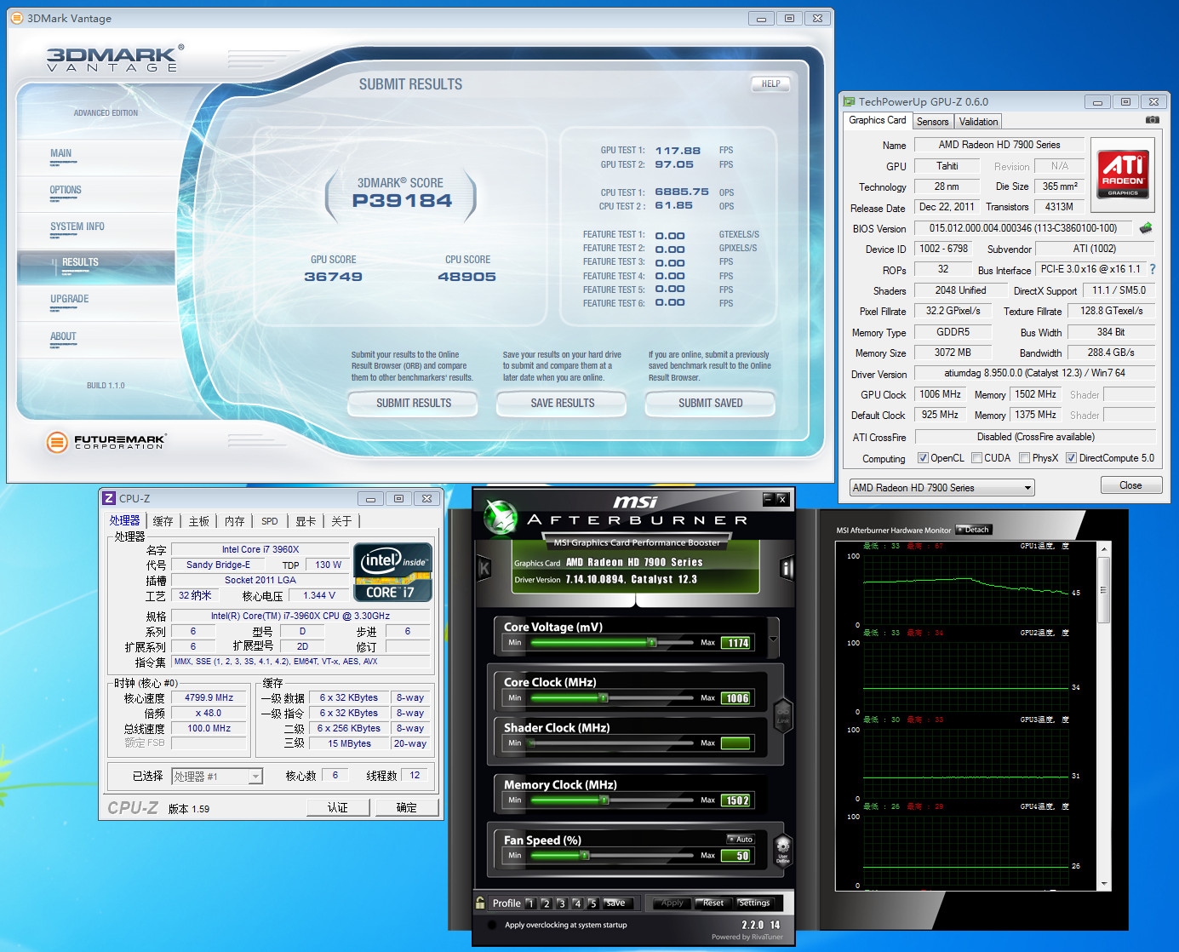Switch to the Sensors tab in GPU-Z
The width and height of the screenshot is (1179, 952).
(x=932, y=122)
